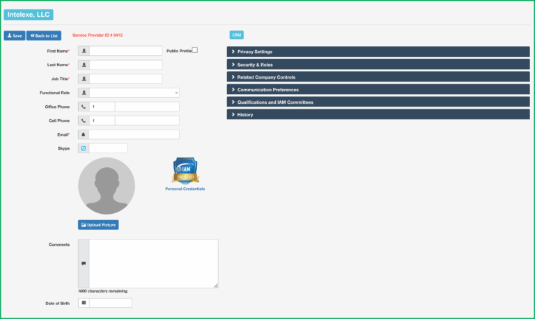The width and height of the screenshot is (535, 319).
Task: Click the person icon beside First Name
Action: [84, 51]
